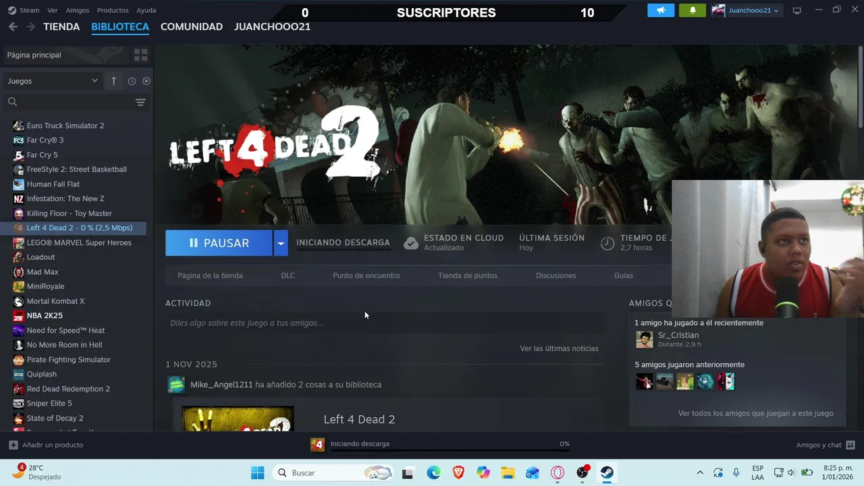View all friends who play this game
Image resolution: width=864 pixels, height=486 pixels.
point(755,413)
